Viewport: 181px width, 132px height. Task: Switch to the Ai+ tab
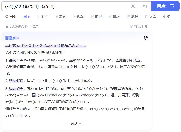27,17
